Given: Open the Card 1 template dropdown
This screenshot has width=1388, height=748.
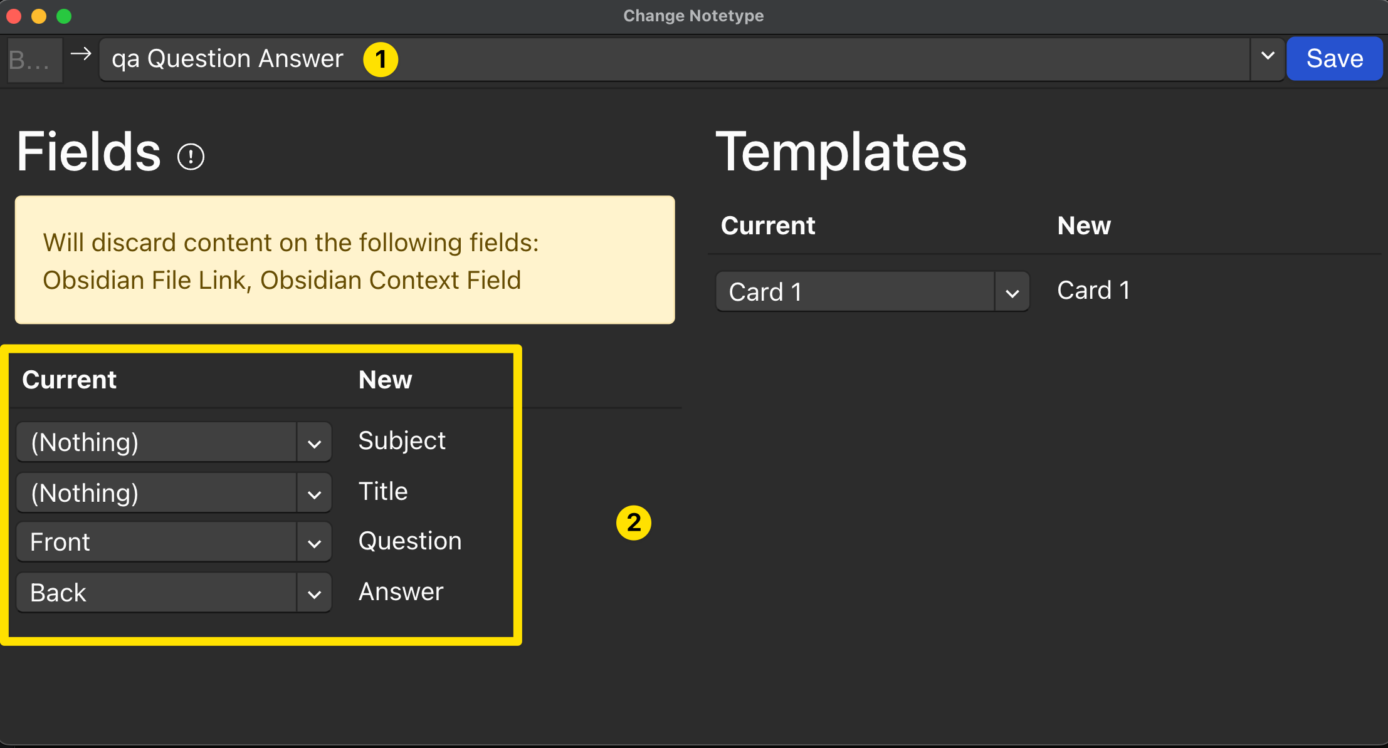Looking at the screenshot, I should [1011, 291].
